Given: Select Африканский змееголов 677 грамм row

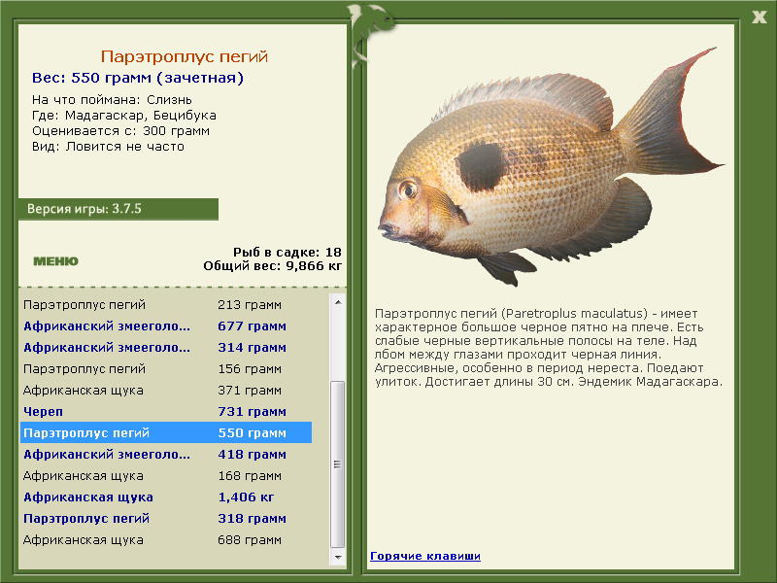Looking at the screenshot, I should (166, 326).
